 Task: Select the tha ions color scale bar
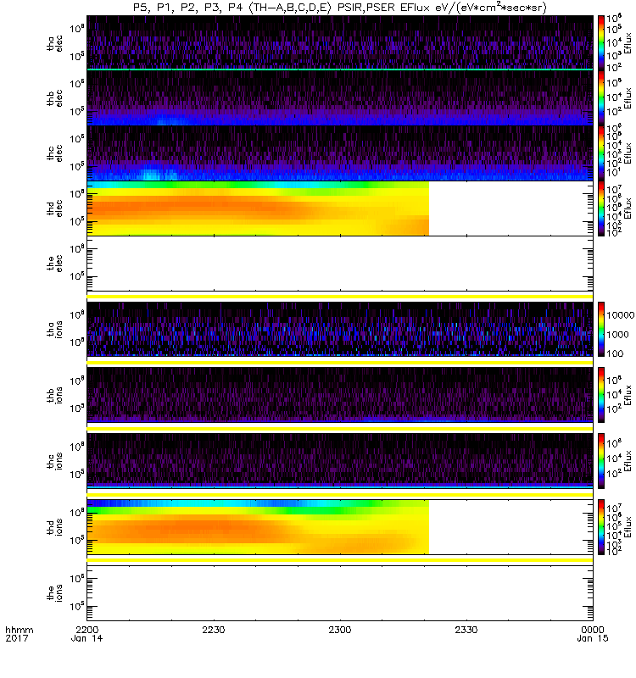click(x=600, y=330)
